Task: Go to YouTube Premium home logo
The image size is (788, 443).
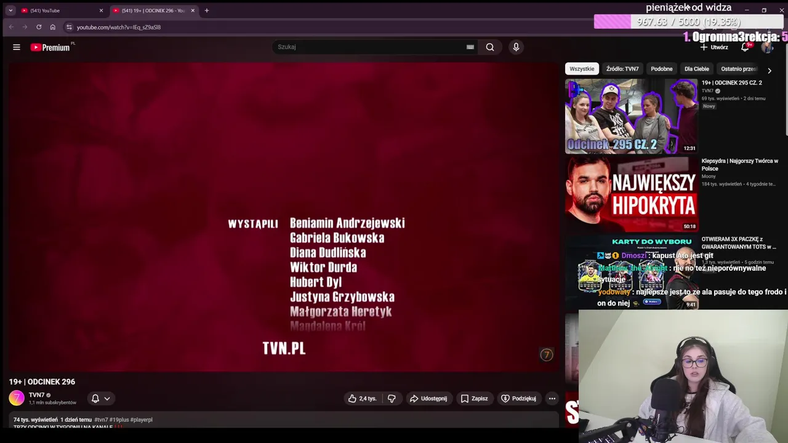Action: (x=52, y=47)
